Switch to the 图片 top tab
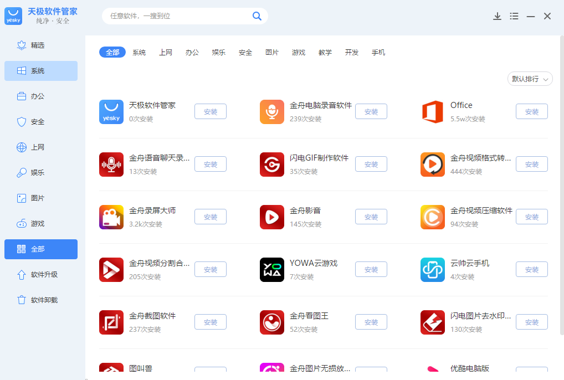 tap(272, 53)
